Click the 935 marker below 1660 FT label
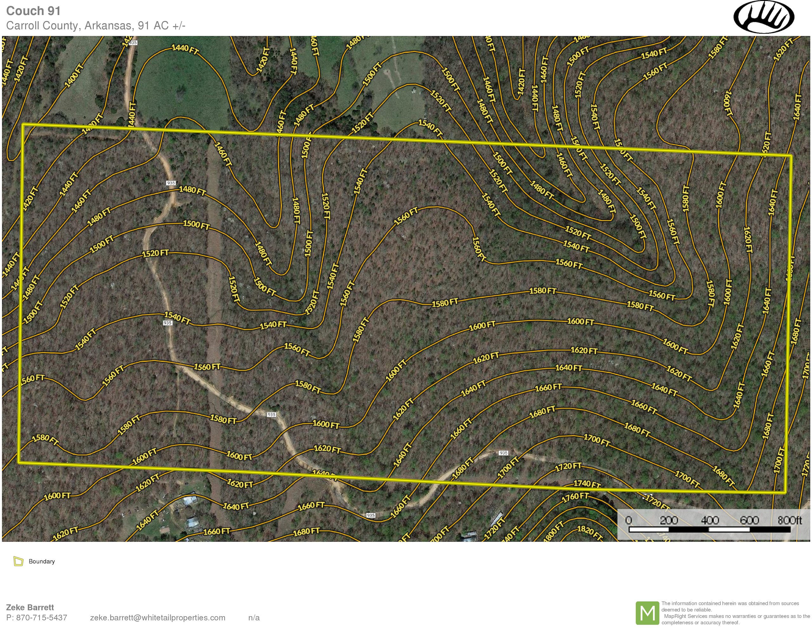This screenshot has width=812, height=628. (371, 515)
